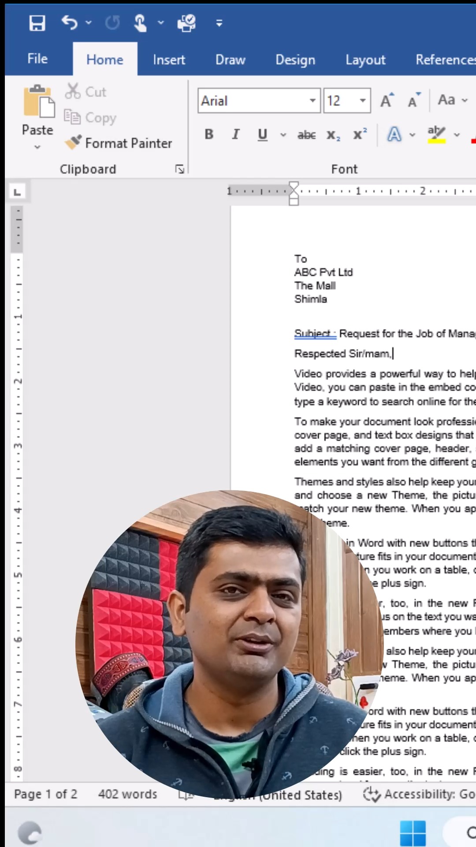Open the Undo history dropdown arrow
Viewport: 476px width, 847px height.
(x=89, y=22)
